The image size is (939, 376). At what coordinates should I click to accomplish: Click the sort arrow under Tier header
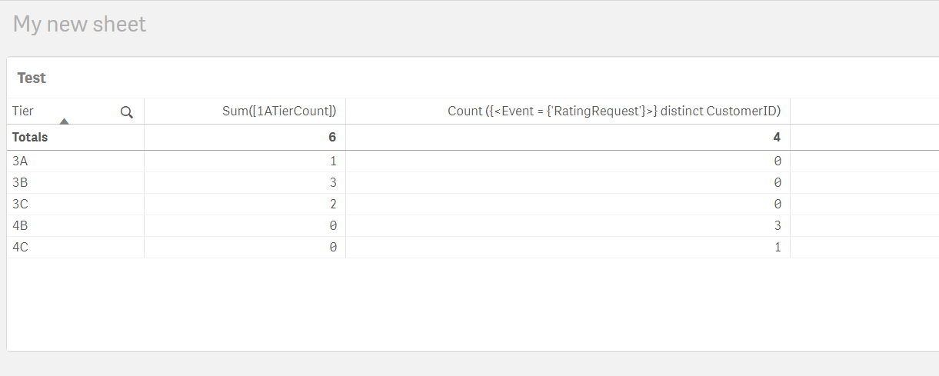65,121
